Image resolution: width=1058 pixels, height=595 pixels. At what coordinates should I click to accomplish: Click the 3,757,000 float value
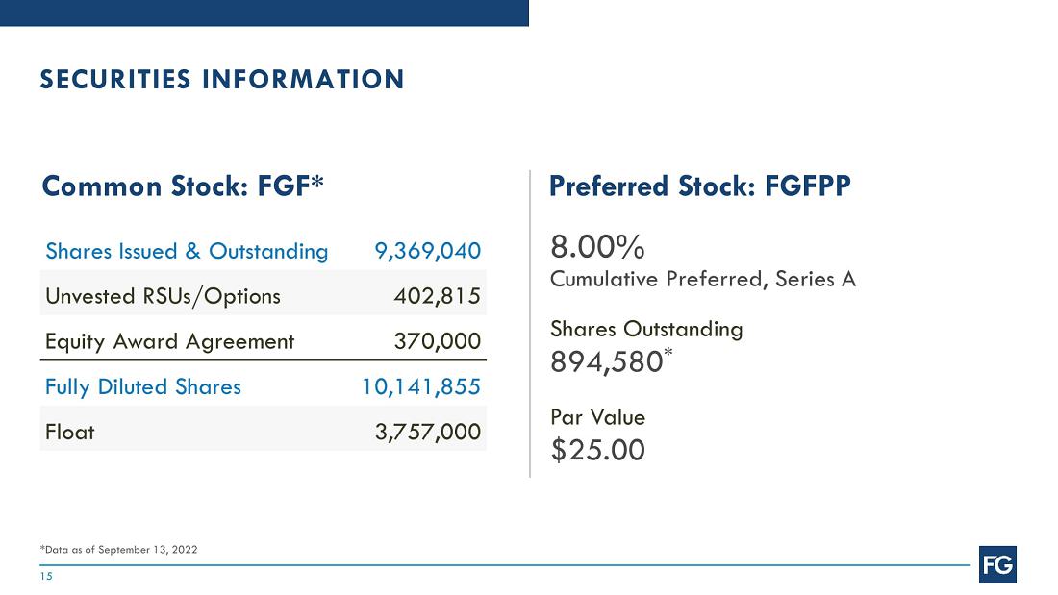point(427,432)
